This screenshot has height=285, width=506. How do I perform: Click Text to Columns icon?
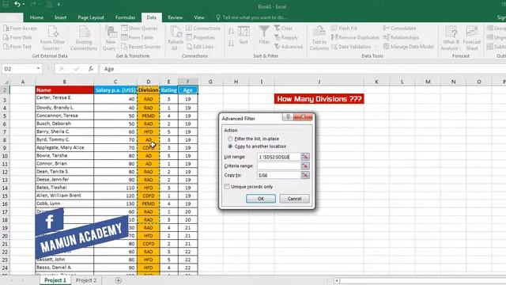click(x=319, y=38)
